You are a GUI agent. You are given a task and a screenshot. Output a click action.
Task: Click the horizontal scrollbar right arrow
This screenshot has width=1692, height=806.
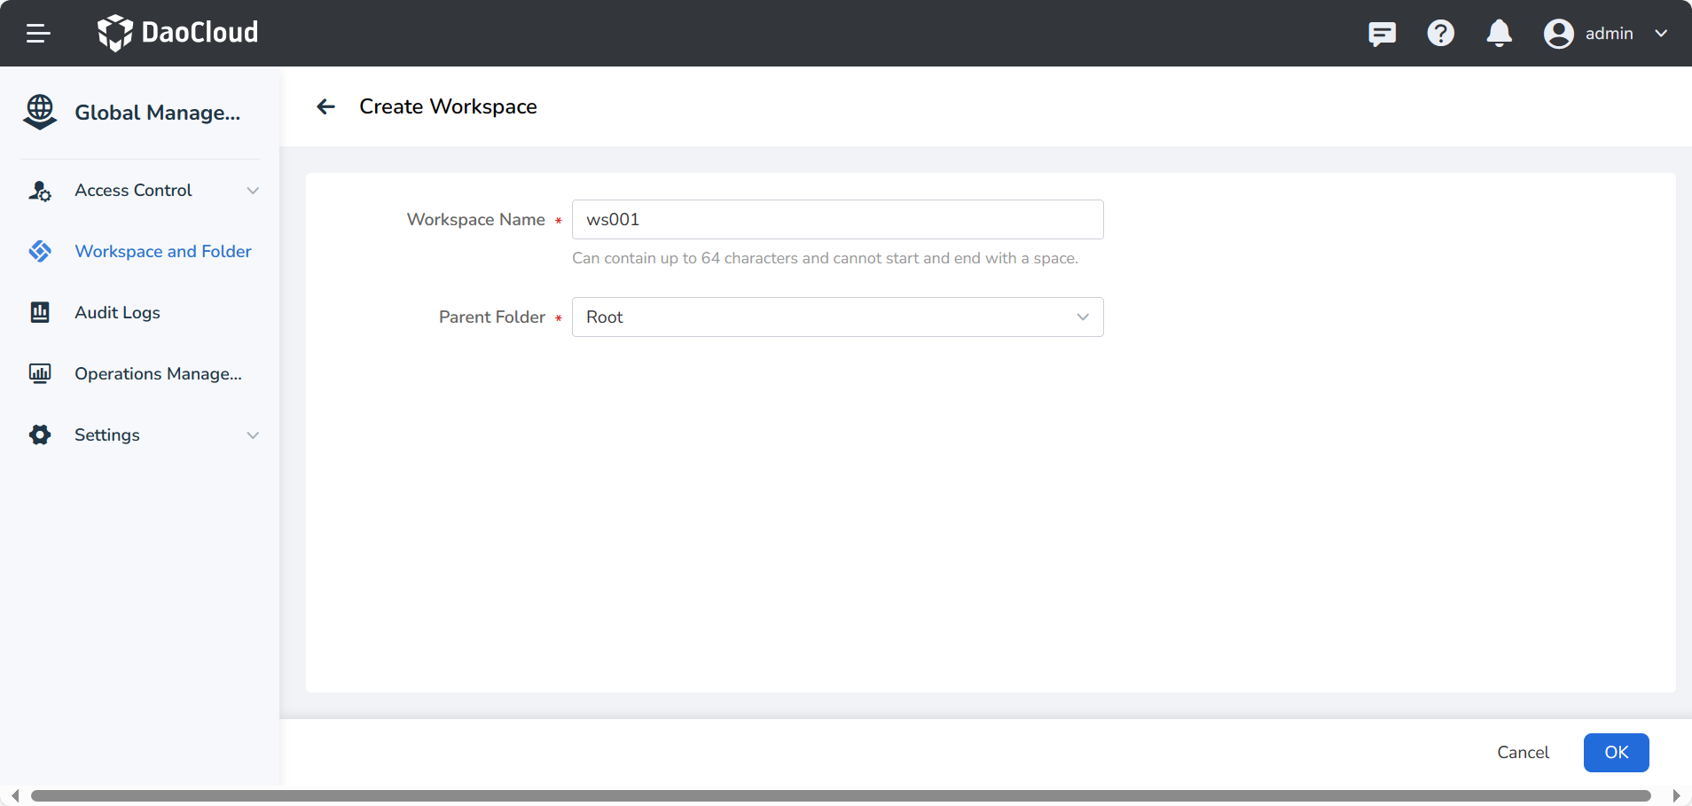point(1676,796)
